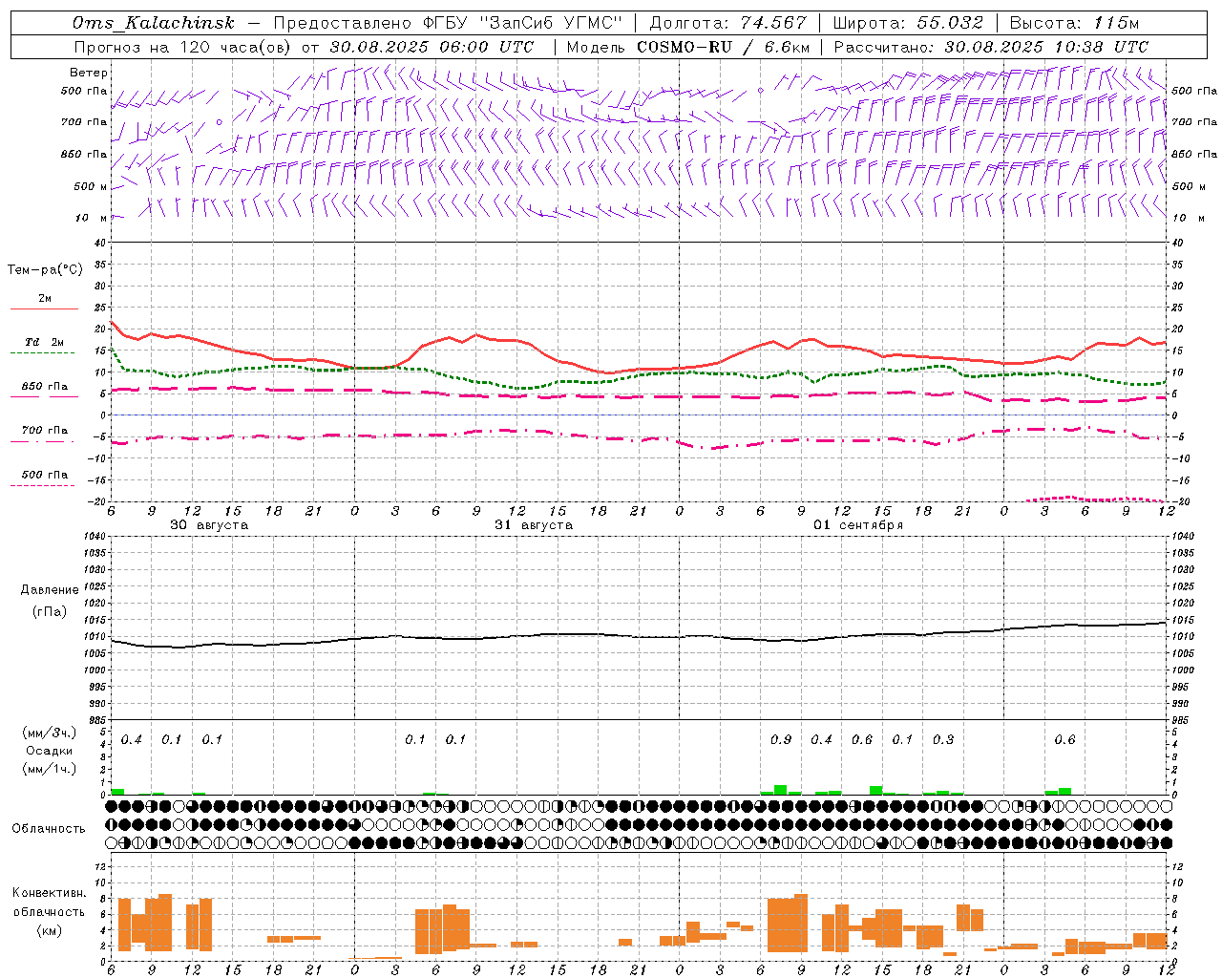Viewport: 1222px width, 978px height.
Task: Click the "01 сентября" date label
Action: coord(858,525)
